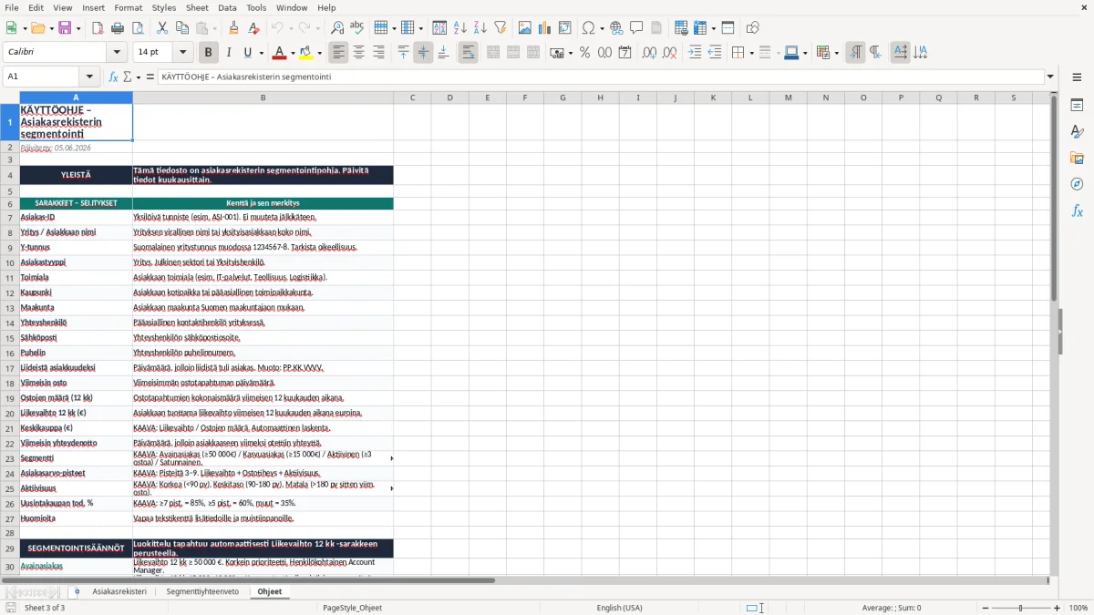Cut the selection with the scissors icon

[x=162, y=28]
